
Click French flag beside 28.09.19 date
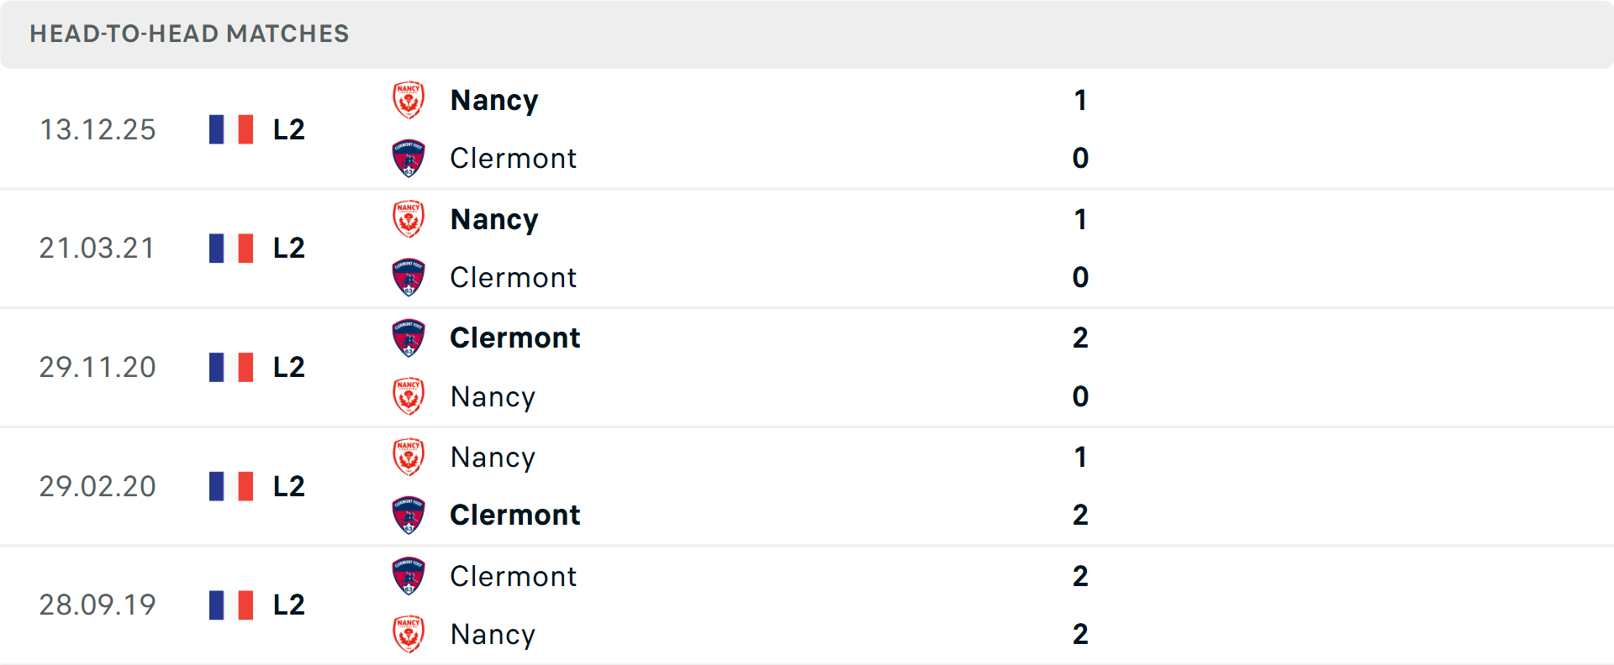231,605
